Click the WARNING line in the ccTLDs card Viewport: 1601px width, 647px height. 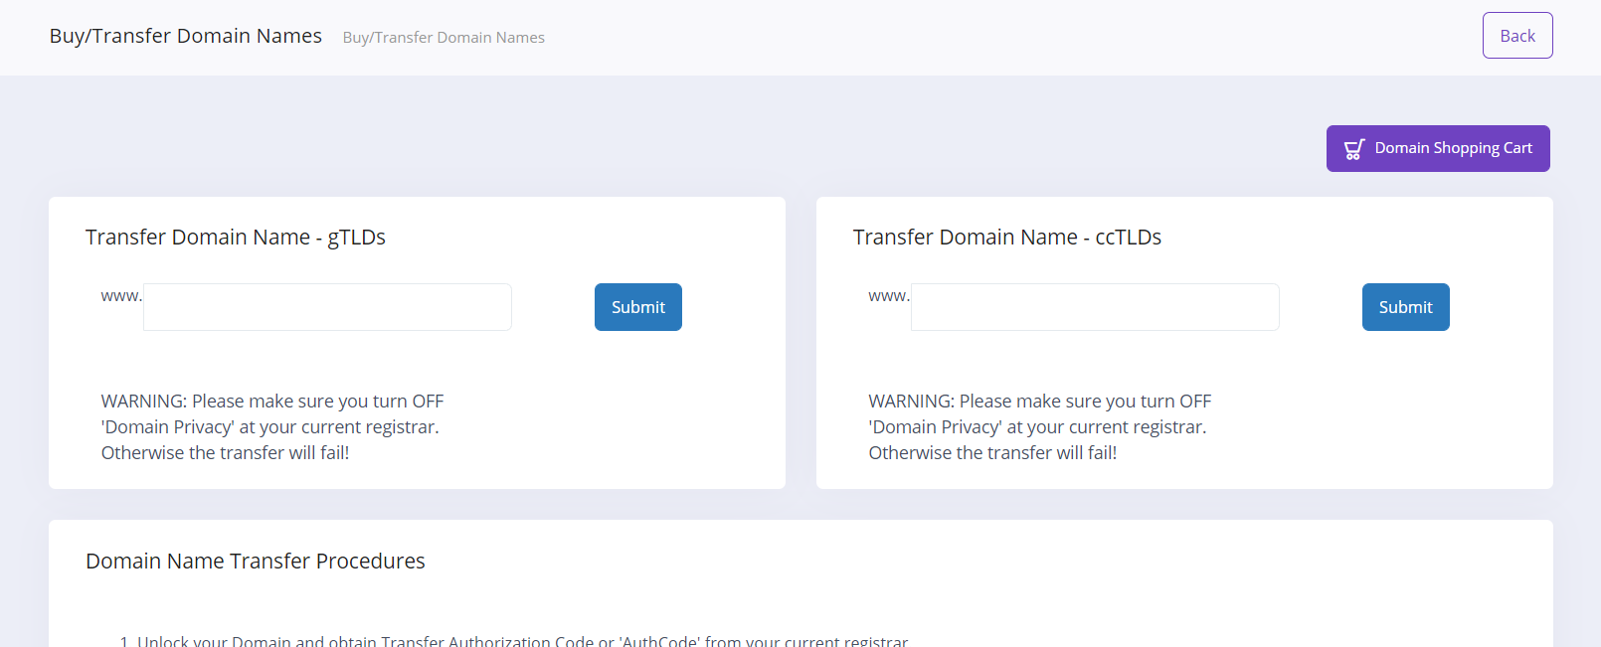pos(1039,402)
